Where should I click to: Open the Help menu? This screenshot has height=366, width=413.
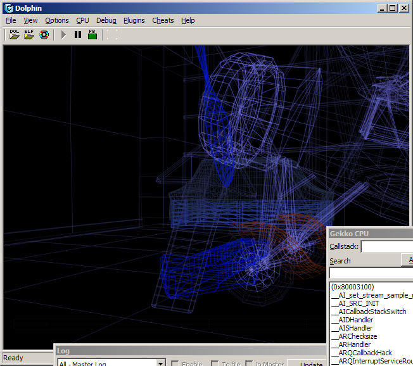[x=187, y=20]
